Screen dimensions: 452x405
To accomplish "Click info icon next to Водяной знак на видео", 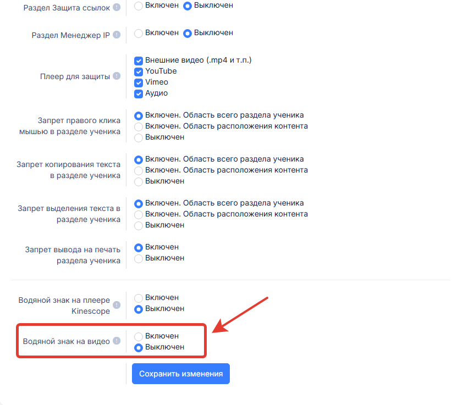I will [117, 341].
